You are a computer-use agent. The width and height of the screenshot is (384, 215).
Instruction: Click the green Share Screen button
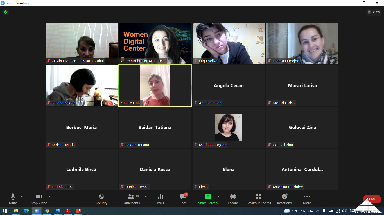coord(208,199)
